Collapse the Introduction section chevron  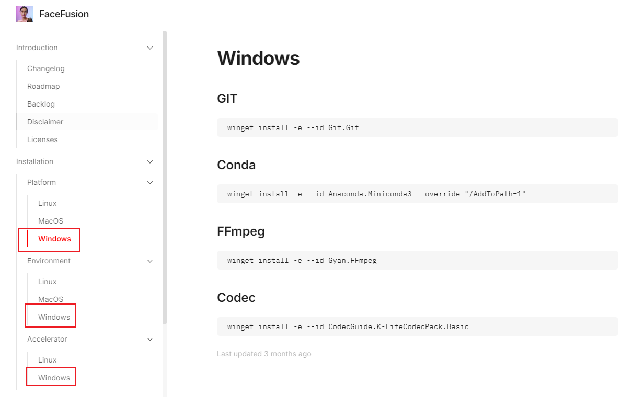tap(150, 48)
